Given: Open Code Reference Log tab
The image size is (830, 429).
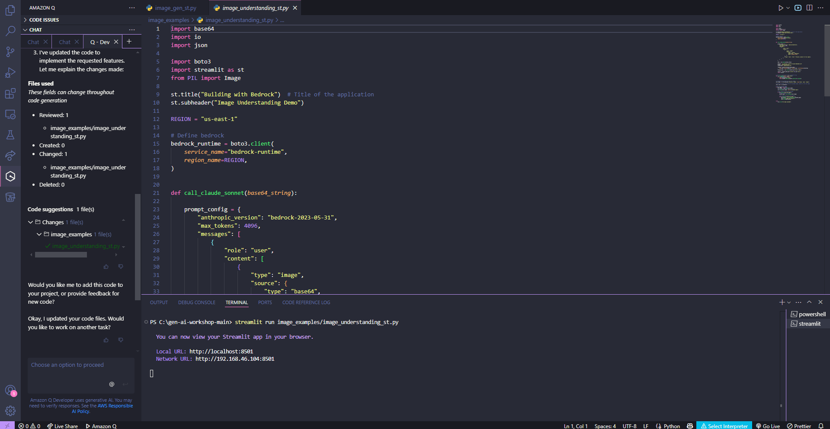Looking at the screenshot, I should click(x=306, y=302).
